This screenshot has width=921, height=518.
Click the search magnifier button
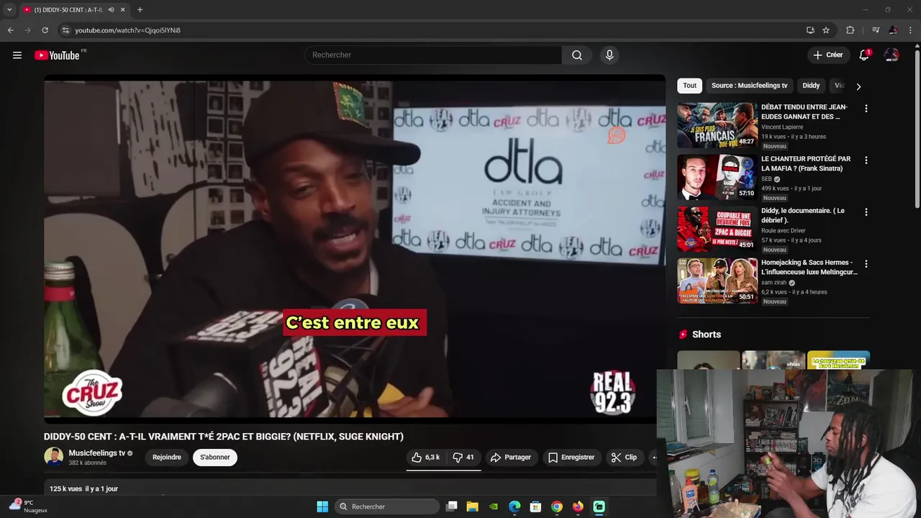[x=577, y=55]
